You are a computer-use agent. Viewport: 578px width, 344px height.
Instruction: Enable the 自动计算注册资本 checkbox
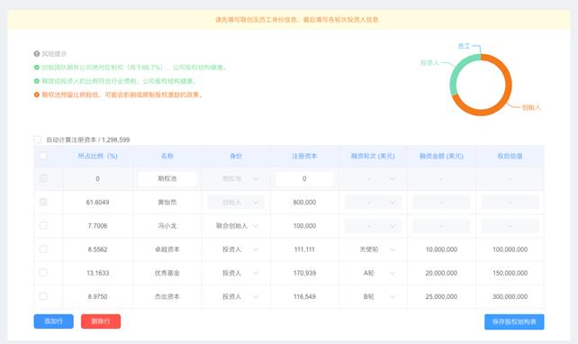click(38, 140)
